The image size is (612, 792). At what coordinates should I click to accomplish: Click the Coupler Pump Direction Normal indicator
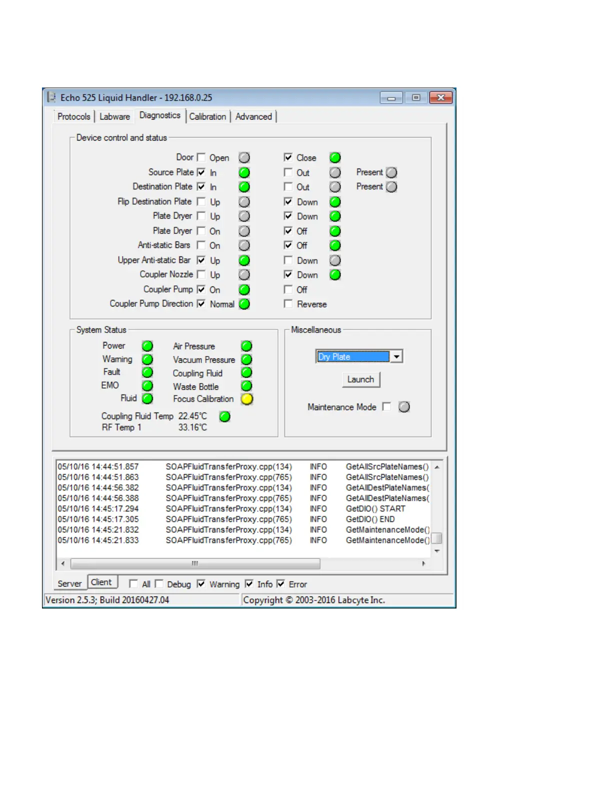pyautogui.click(x=244, y=304)
